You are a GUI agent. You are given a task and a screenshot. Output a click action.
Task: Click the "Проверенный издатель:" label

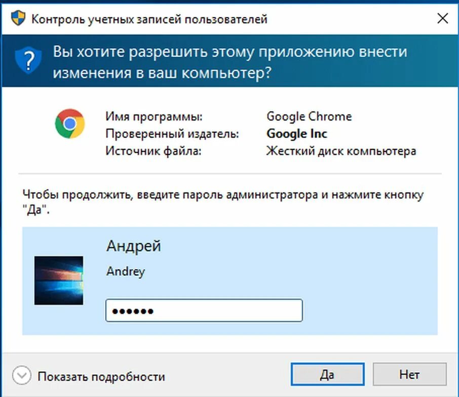pos(172,134)
